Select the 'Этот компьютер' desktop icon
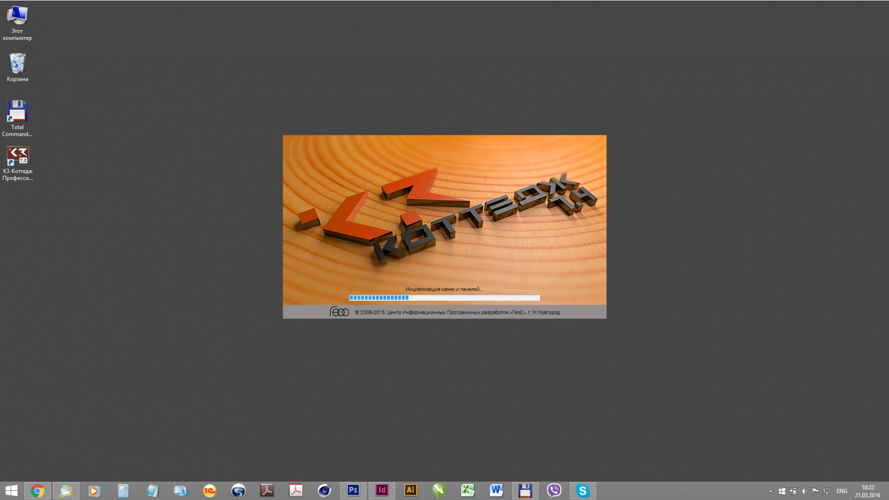The height and width of the screenshot is (500, 889). pos(18,23)
